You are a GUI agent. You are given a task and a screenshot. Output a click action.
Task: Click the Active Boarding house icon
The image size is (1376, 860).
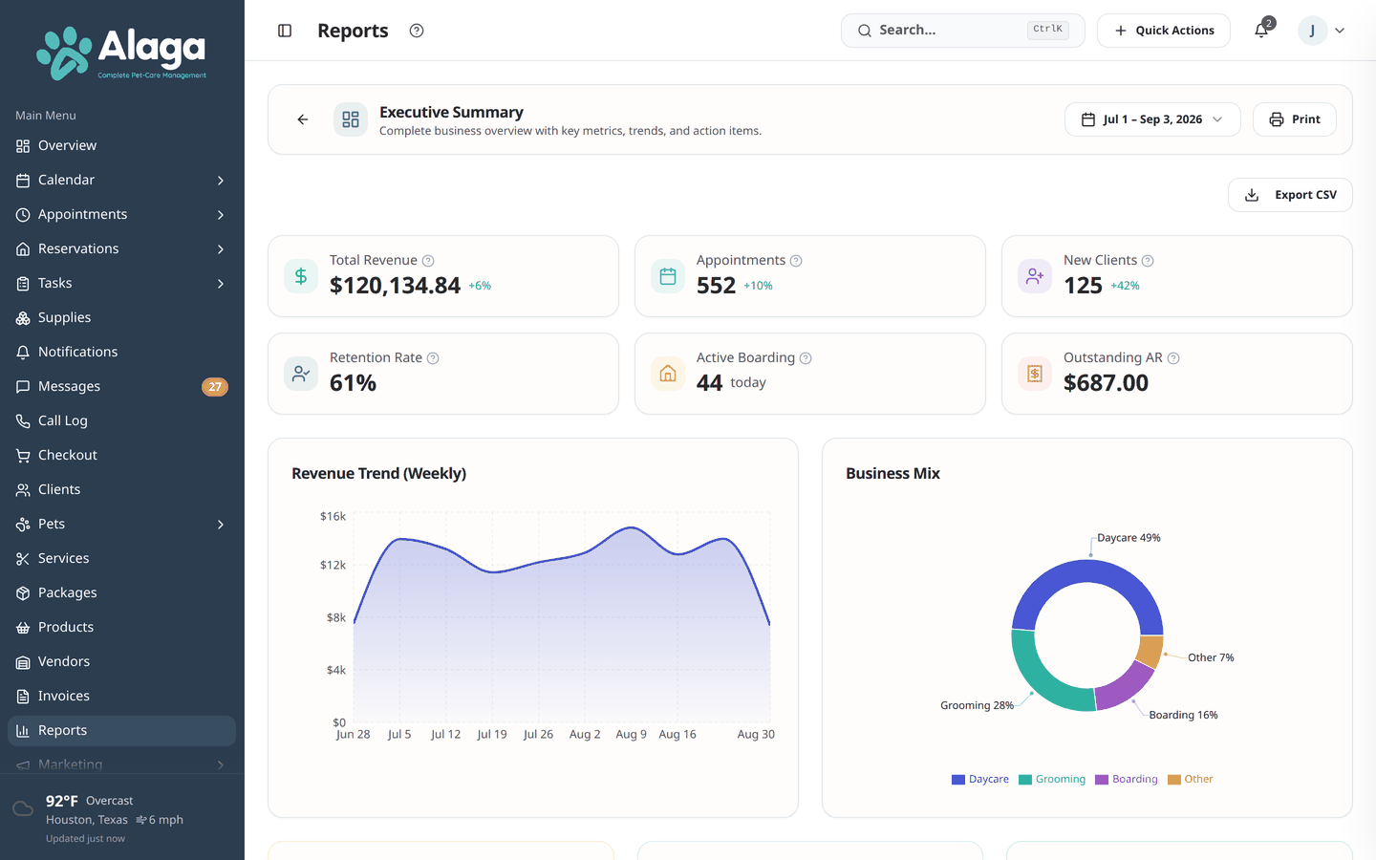[x=668, y=374]
